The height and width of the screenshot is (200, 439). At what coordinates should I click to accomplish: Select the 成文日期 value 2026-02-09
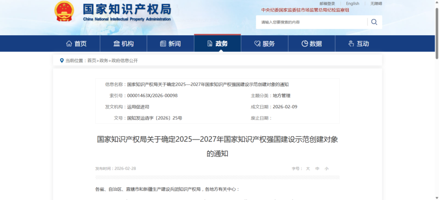(x=285, y=107)
